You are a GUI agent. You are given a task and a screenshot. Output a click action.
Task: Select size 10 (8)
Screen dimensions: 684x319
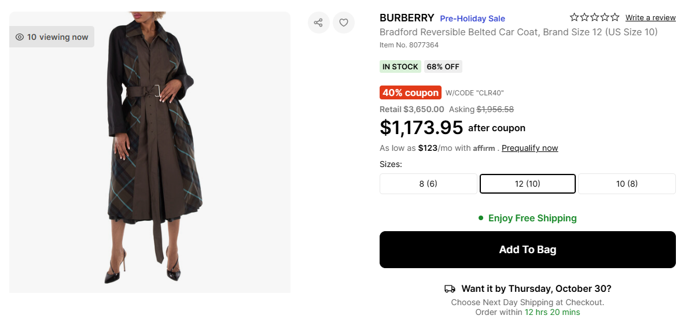pyautogui.click(x=627, y=184)
